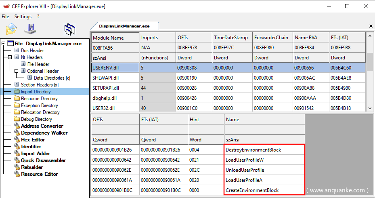Launch the Dependency Walker tool
The image size is (375, 198).
(x=44, y=133)
